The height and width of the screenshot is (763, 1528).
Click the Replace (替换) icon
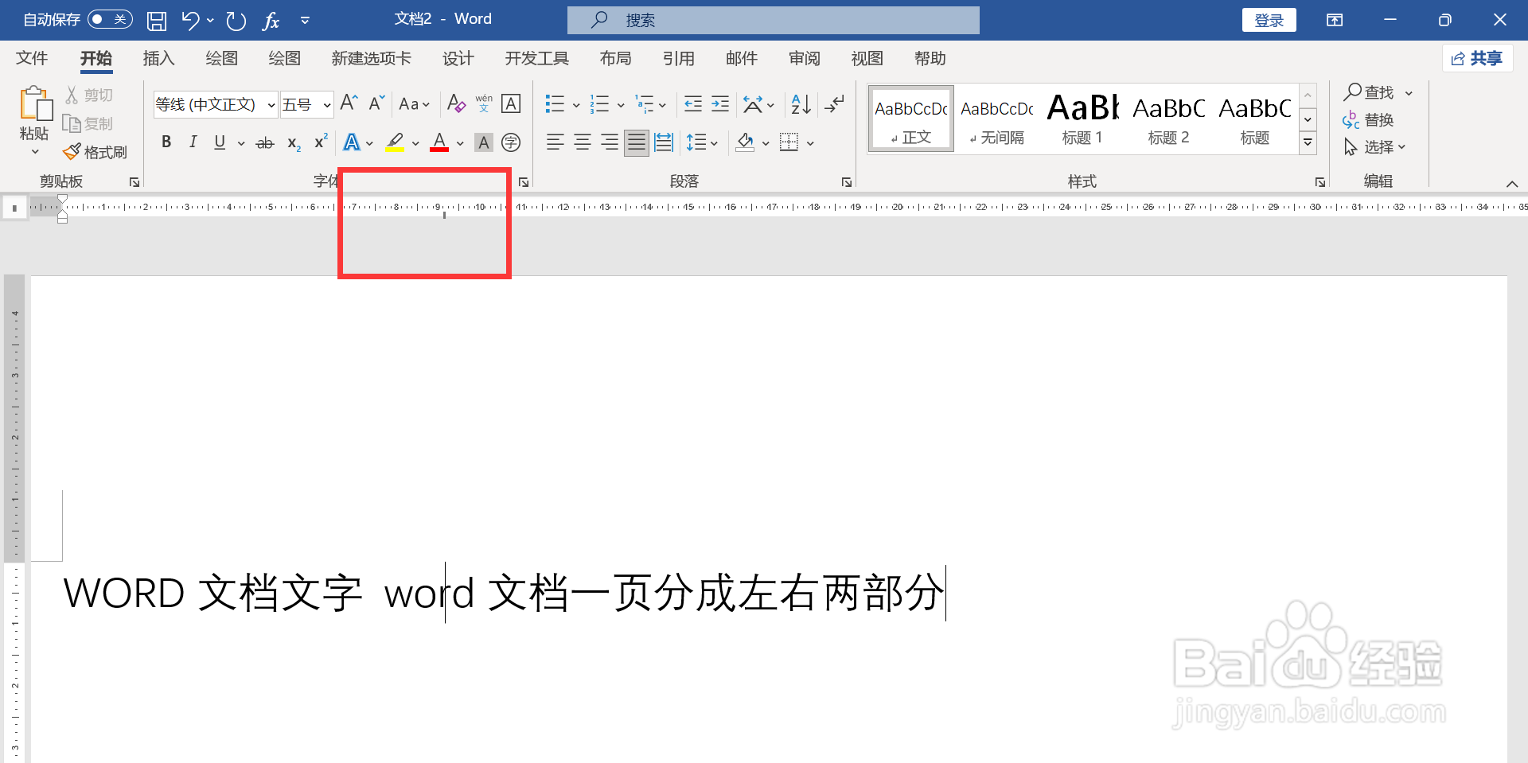pyautogui.click(x=1351, y=120)
